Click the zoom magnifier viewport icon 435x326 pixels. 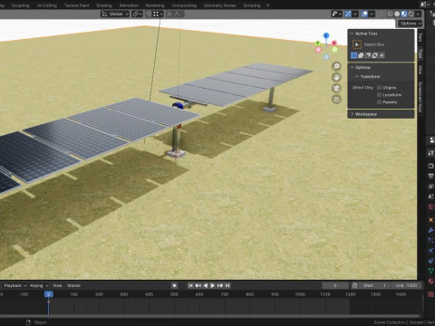click(x=336, y=66)
